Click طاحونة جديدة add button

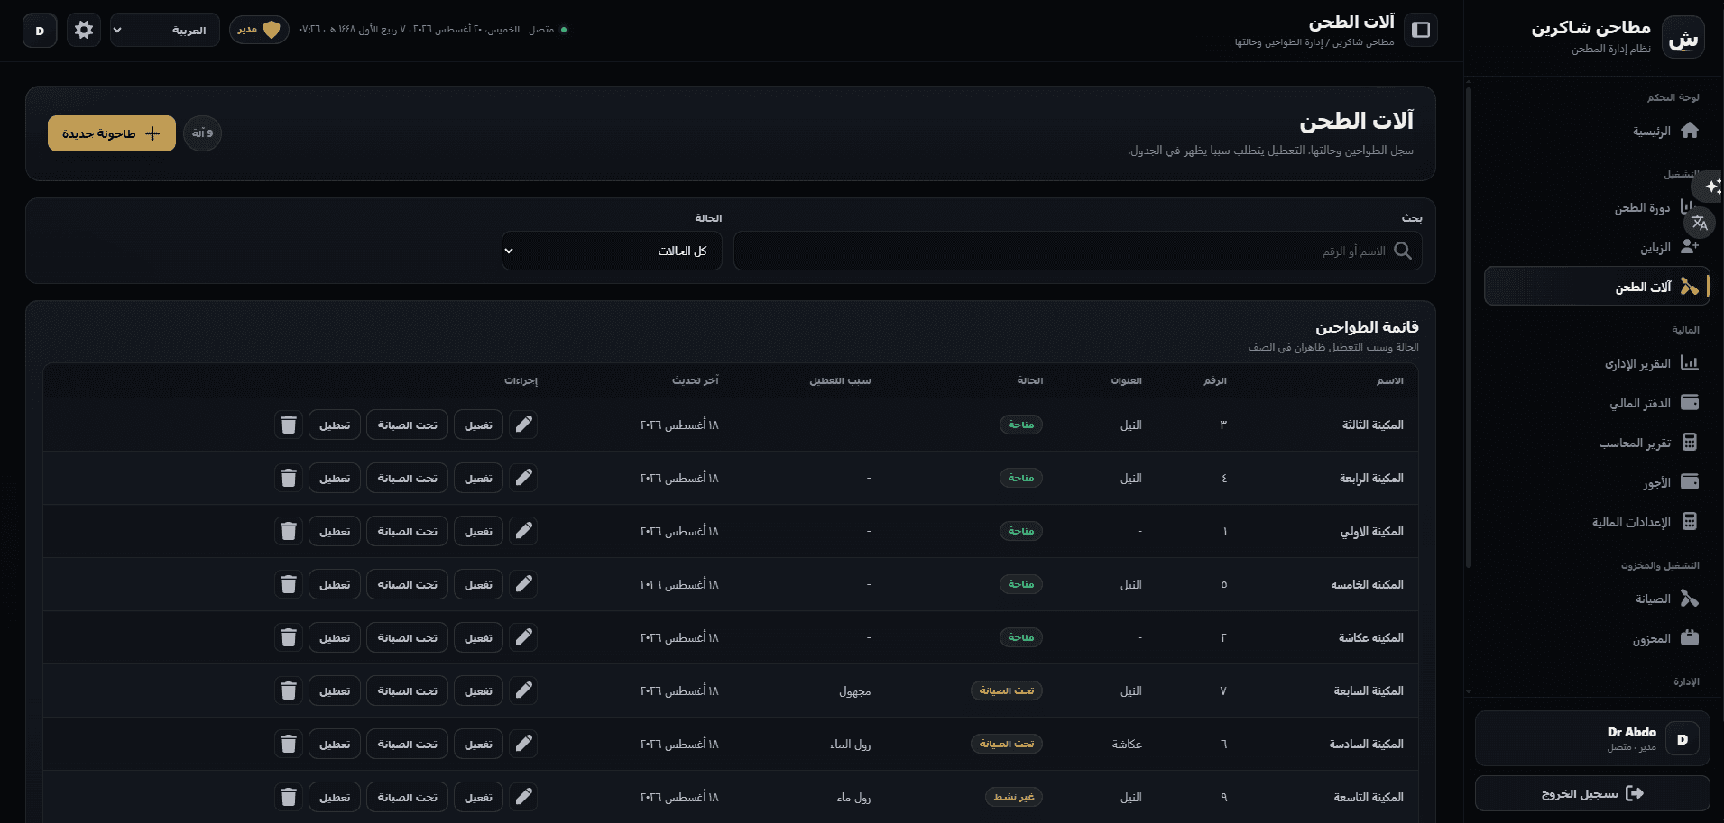(112, 133)
